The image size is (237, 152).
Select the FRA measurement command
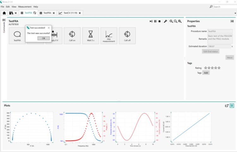(x=109, y=35)
